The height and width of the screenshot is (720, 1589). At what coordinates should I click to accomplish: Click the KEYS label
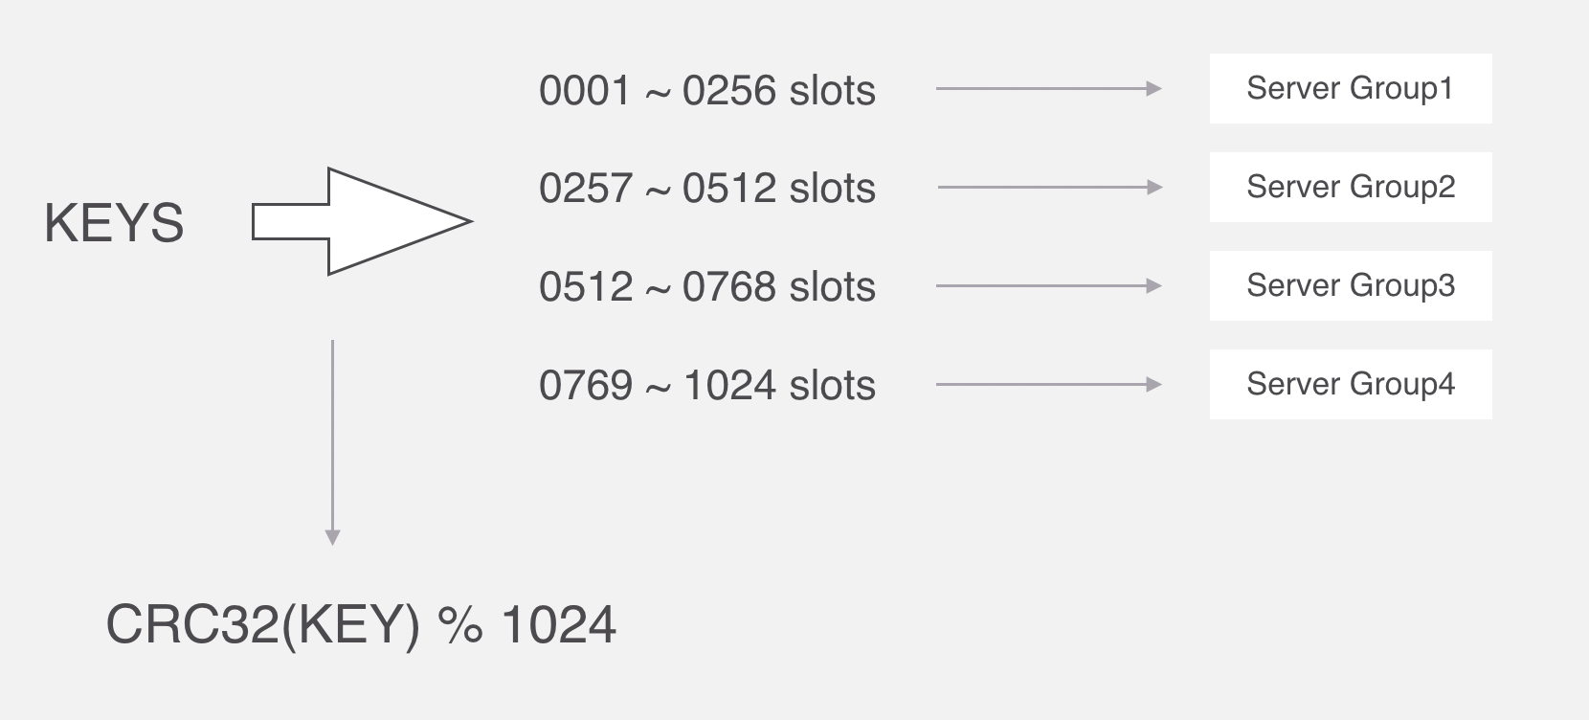point(114,223)
